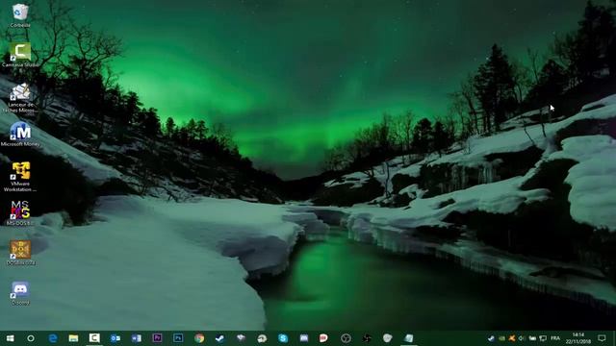Open OBS Studio from the taskbar
The width and height of the screenshot is (616, 346).
pos(346,338)
